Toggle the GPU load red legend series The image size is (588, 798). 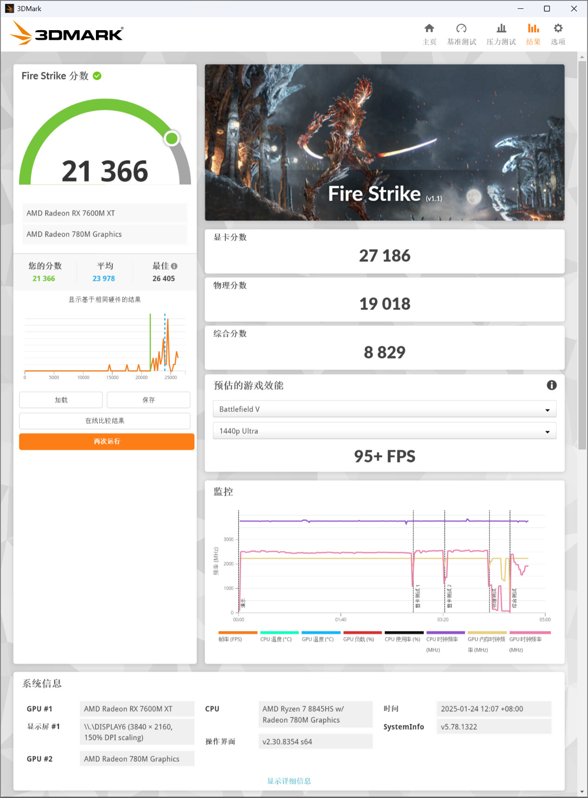[362, 633]
